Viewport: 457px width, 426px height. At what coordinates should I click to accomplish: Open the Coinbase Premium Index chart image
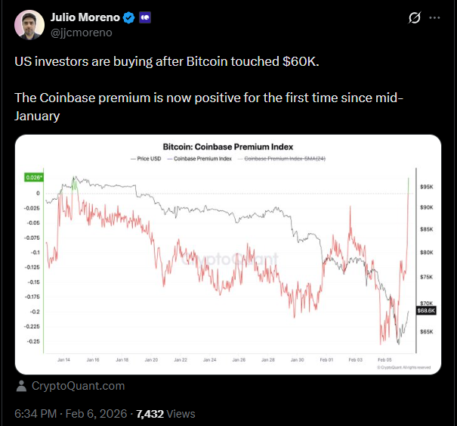click(227, 257)
